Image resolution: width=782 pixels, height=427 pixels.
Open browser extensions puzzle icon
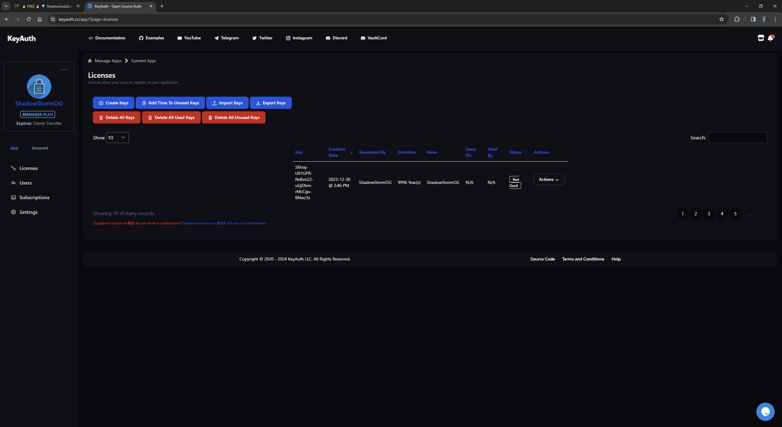pos(737,19)
